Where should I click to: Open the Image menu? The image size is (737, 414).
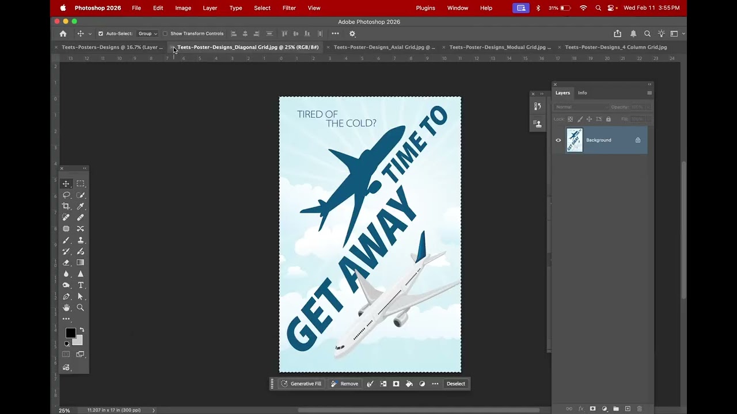point(183,8)
